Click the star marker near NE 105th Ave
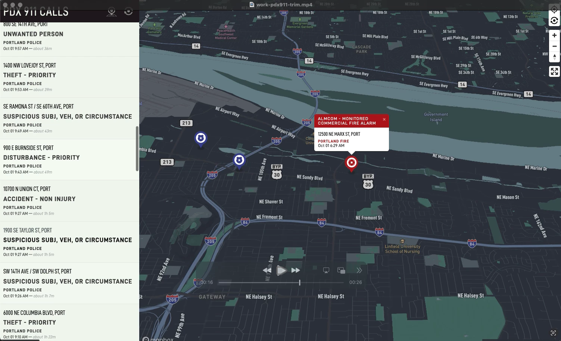Screen dimensions: 561x341 pyautogui.click(x=239, y=160)
